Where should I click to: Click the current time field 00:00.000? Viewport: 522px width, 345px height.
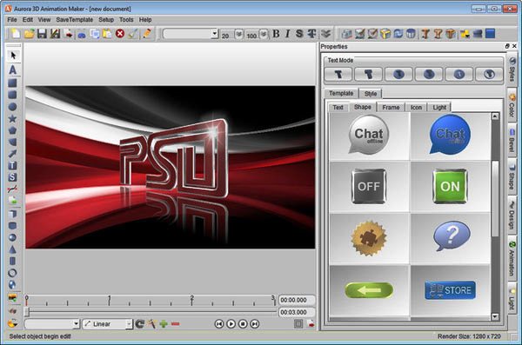297,300
